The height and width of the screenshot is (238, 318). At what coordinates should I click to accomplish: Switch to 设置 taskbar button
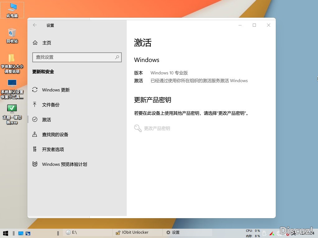coord(188,232)
